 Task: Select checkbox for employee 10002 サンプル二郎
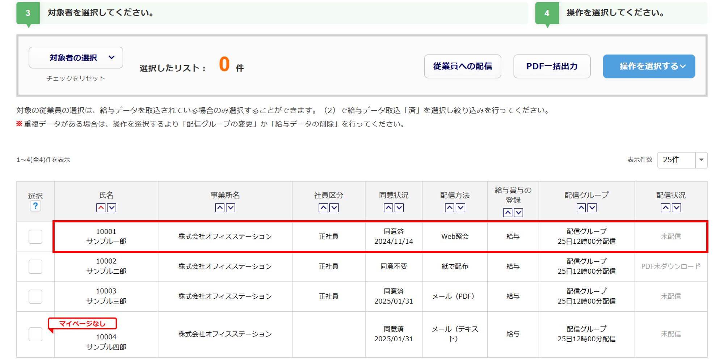(35, 267)
